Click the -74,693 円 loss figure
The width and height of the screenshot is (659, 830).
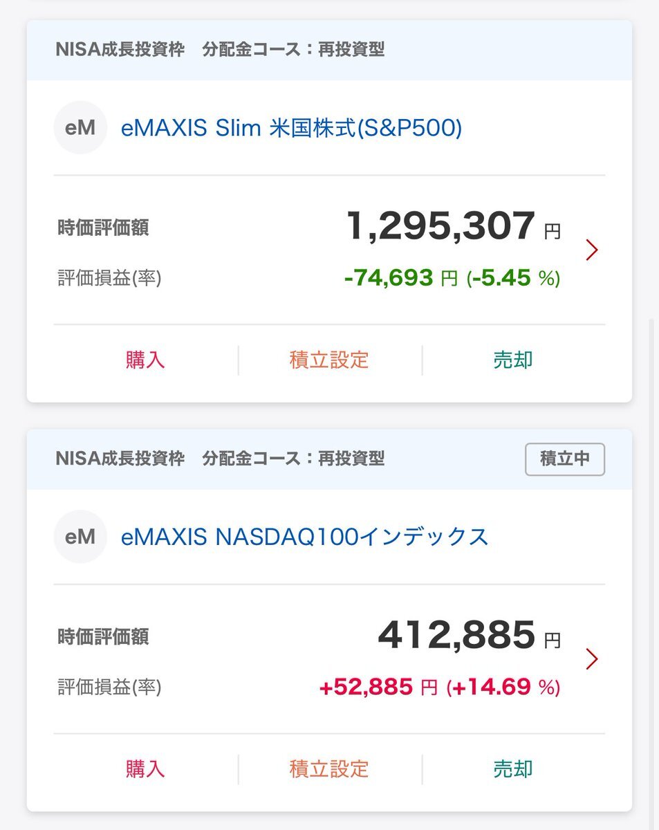[x=400, y=278]
